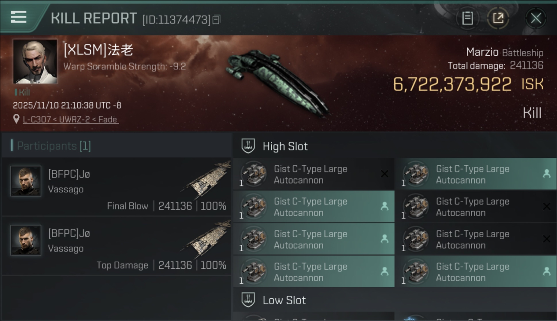Close the kill report window
The width and height of the screenshot is (557, 321).
tap(536, 18)
